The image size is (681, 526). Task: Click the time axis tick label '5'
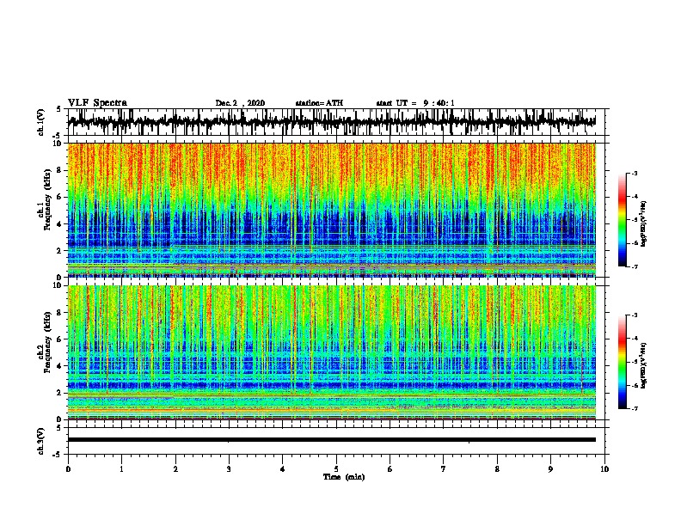click(x=336, y=469)
